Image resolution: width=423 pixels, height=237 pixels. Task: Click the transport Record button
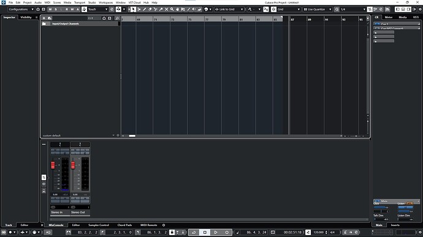point(227,232)
